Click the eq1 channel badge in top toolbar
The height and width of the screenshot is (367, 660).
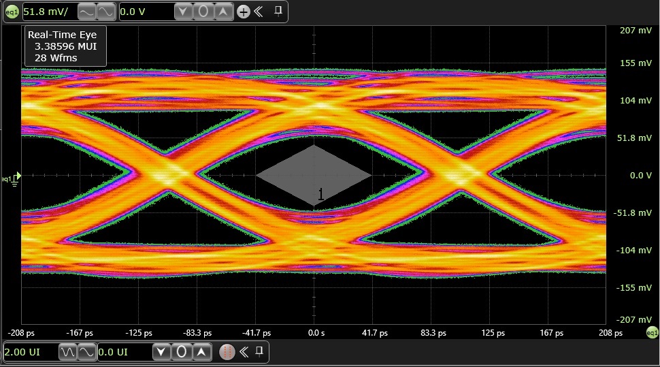pyautogui.click(x=12, y=12)
